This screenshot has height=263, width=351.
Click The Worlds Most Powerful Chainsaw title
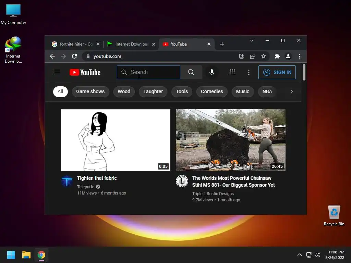click(233, 181)
